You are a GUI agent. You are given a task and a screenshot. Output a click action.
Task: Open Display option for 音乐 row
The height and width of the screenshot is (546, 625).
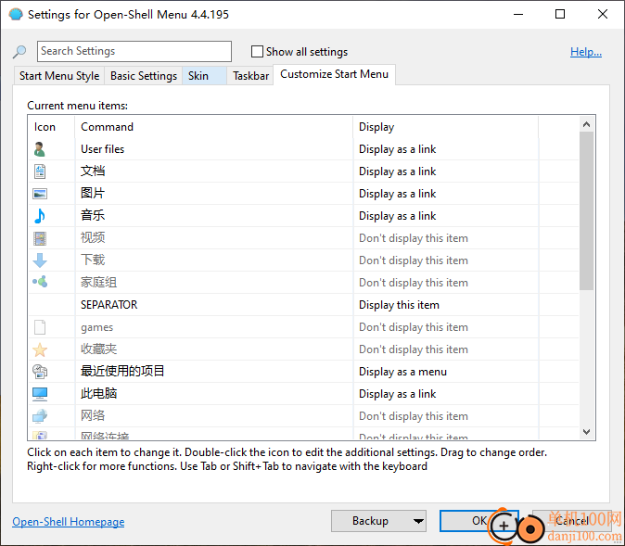(398, 216)
